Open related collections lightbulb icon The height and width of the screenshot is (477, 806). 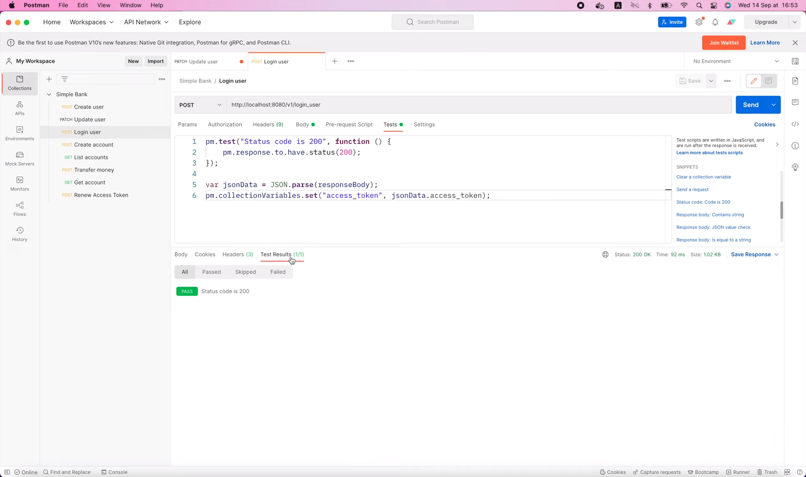click(x=795, y=167)
